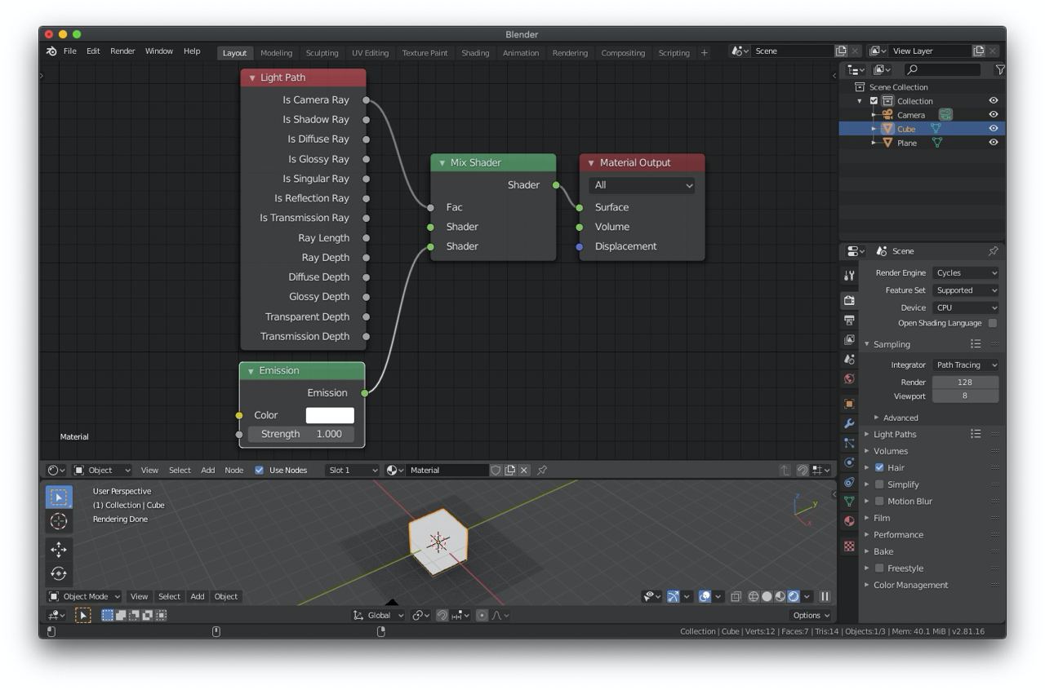
Task: Open the Object Mode dropdown
Action: [x=83, y=596]
